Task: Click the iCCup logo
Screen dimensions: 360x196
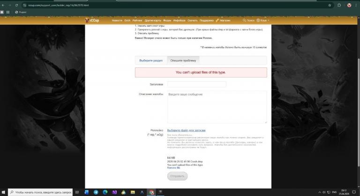Action: [92, 21]
